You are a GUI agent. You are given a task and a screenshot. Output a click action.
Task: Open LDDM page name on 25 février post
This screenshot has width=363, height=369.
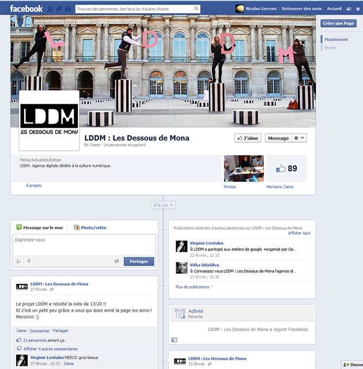click(x=217, y=359)
